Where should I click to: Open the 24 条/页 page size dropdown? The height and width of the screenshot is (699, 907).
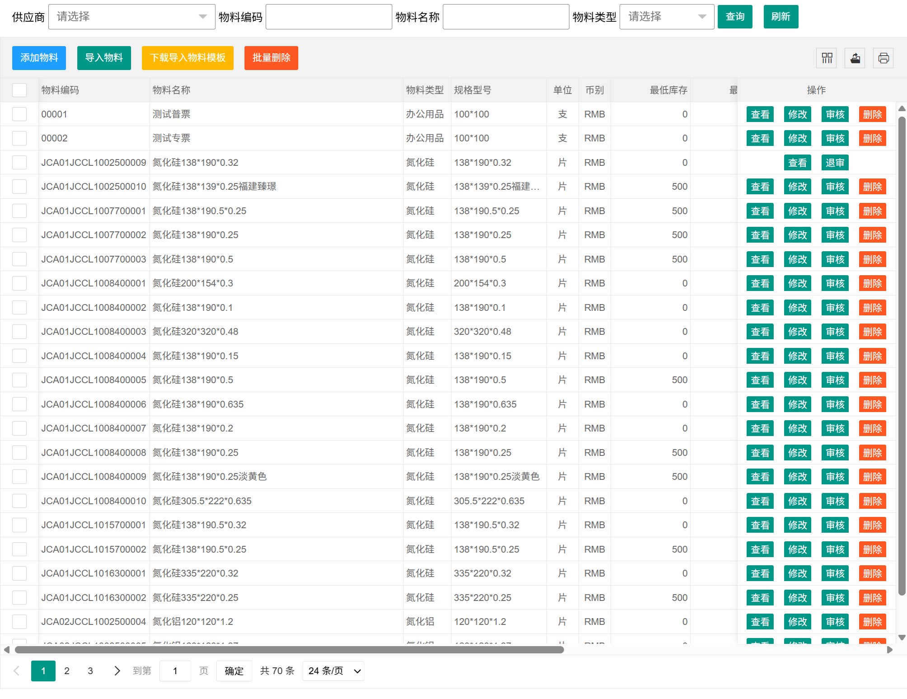point(333,671)
